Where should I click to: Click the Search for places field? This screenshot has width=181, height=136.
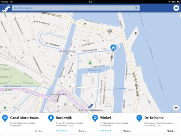point(76,8)
